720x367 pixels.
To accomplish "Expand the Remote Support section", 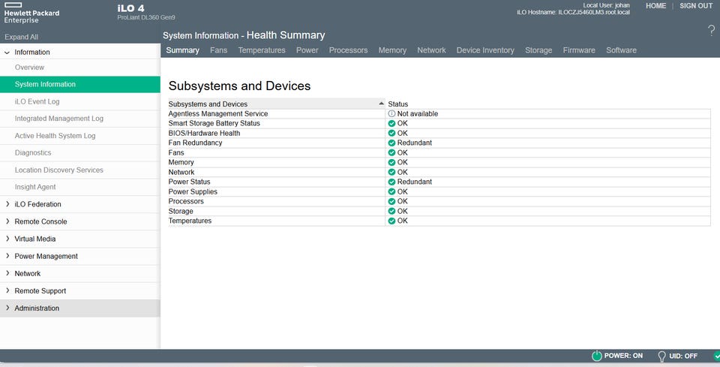I will tap(7, 290).
